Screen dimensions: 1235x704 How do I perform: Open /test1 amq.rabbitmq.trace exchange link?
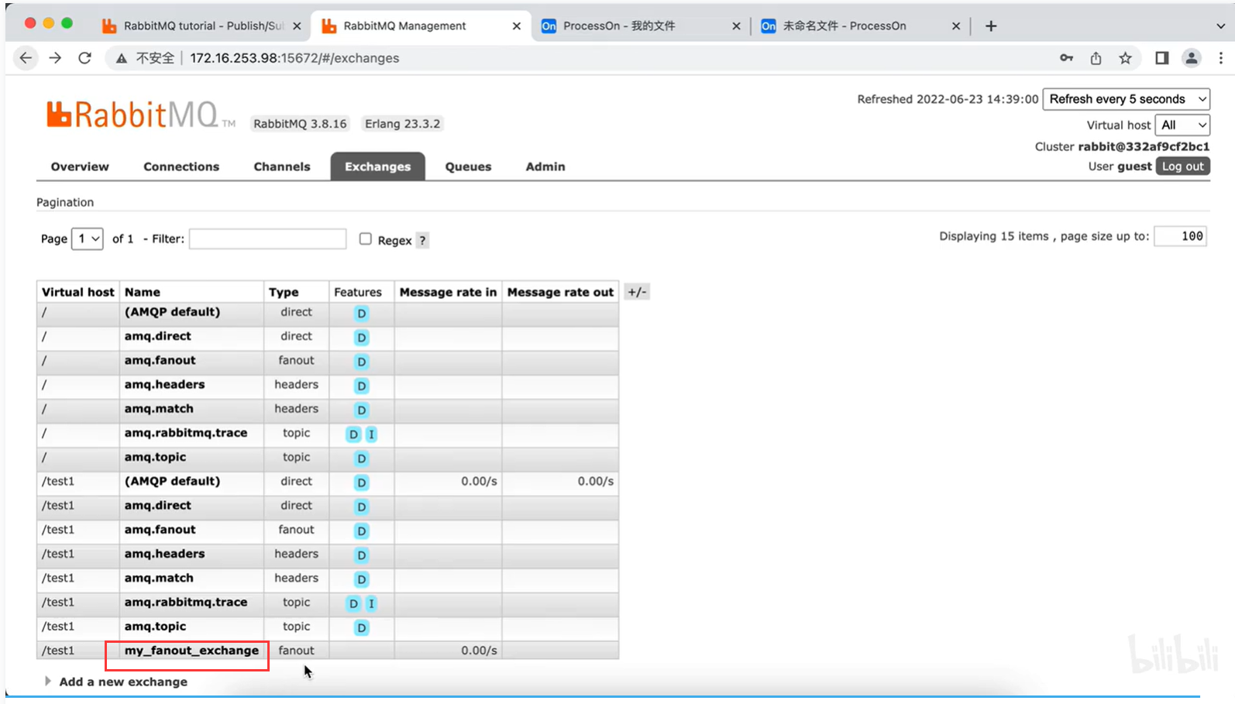186,602
